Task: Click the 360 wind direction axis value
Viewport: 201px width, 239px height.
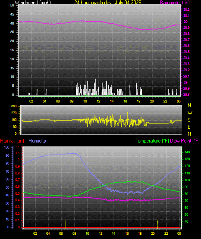Action: coord(14,106)
